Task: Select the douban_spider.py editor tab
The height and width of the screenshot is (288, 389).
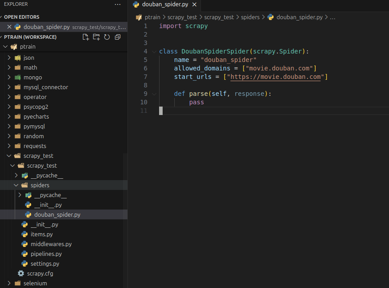Action: click(164, 5)
